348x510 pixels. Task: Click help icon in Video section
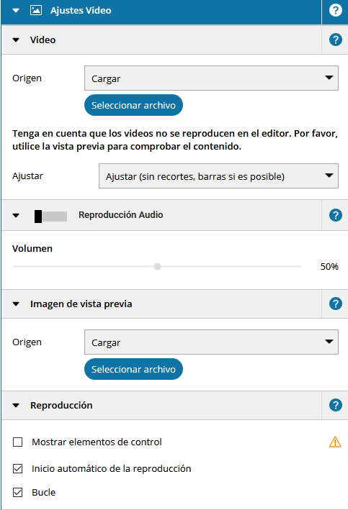[x=335, y=40]
